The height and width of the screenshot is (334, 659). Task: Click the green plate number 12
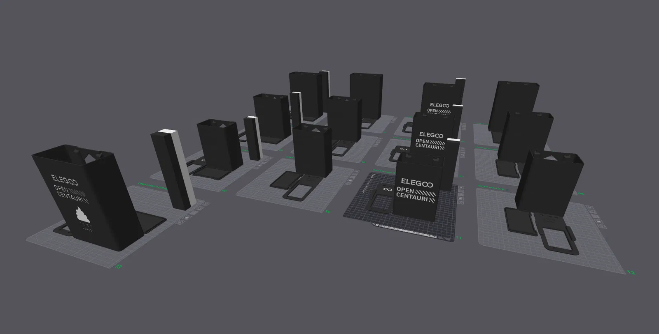pos(631,272)
